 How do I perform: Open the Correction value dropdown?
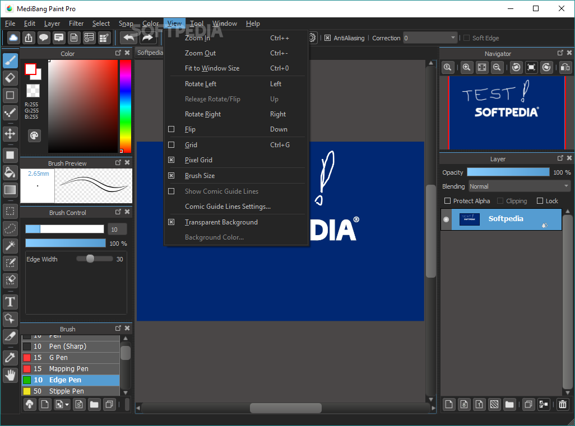pos(430,38)
